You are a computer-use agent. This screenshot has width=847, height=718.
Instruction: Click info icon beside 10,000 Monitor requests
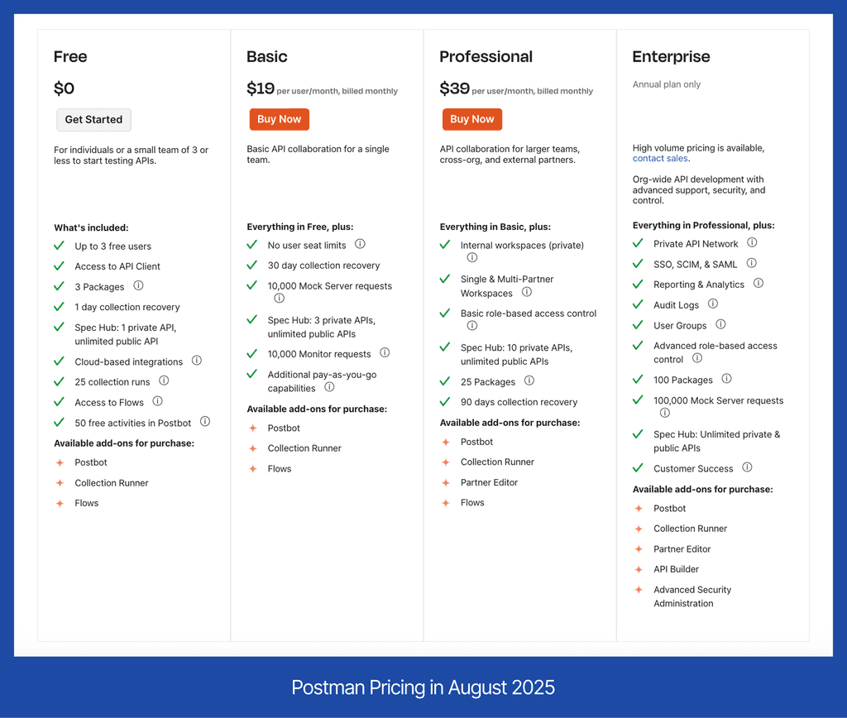[x=385, y=353]
